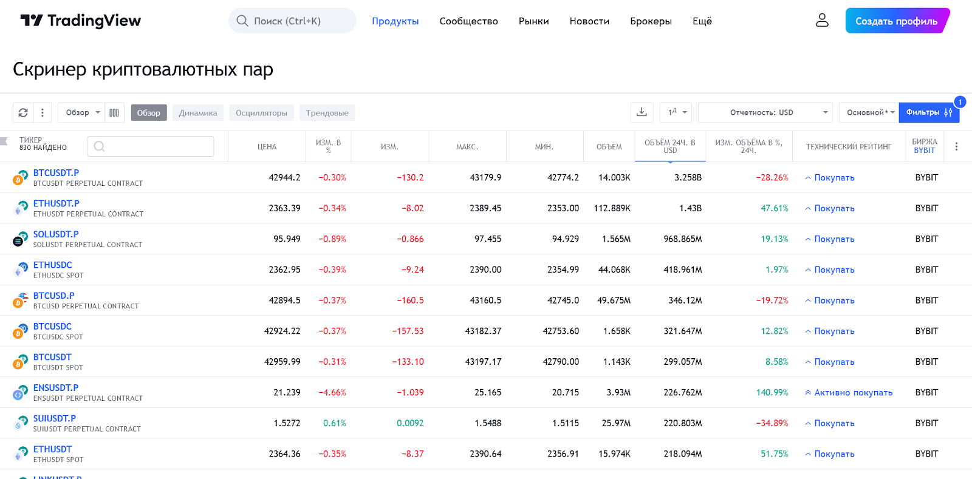Open the table columns three-dot menu
This screenshot has height=479, width=972.
(956, 146)
